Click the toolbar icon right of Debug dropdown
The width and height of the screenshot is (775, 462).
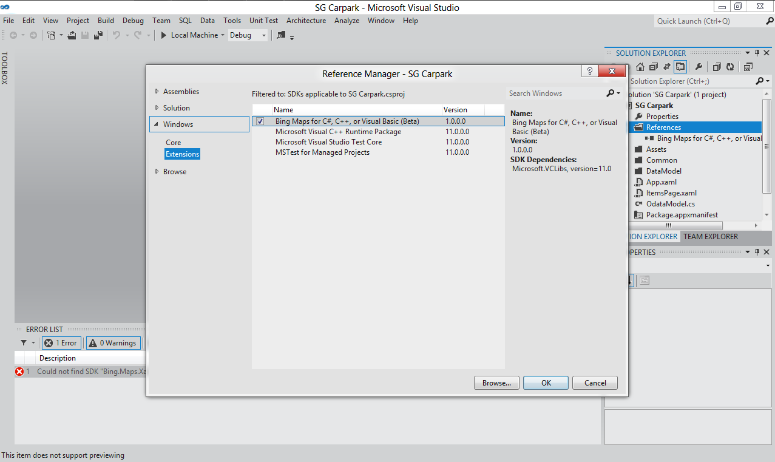(281, 35)
